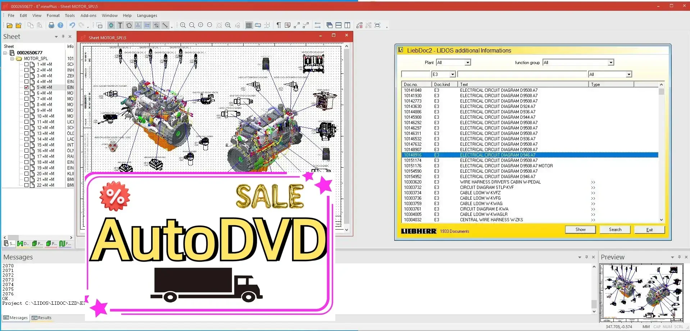Undo the last action via toolbar

(x=72, y=25)
